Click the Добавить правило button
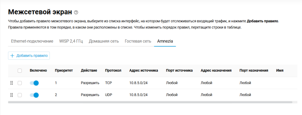This screenshot has height=115, width=302. (x=29, y=56)
